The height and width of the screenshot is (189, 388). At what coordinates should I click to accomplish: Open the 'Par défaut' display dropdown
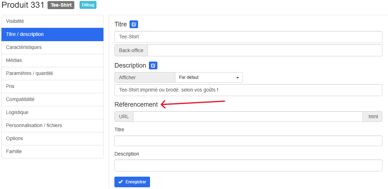[x=208, y=77]
